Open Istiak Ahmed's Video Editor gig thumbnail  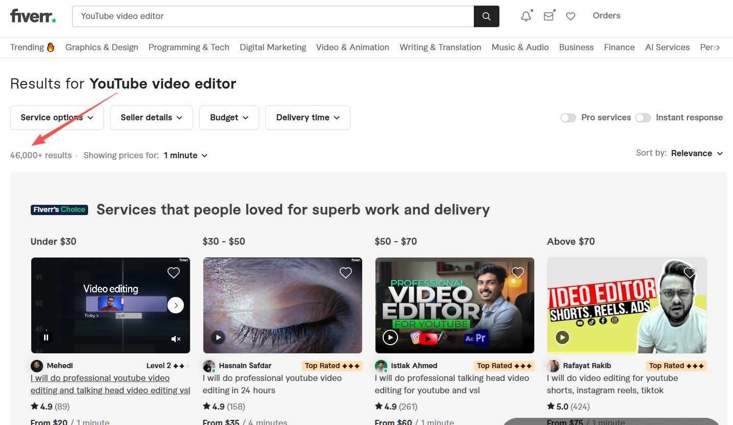pyautogui.click(x=455, y=305)
